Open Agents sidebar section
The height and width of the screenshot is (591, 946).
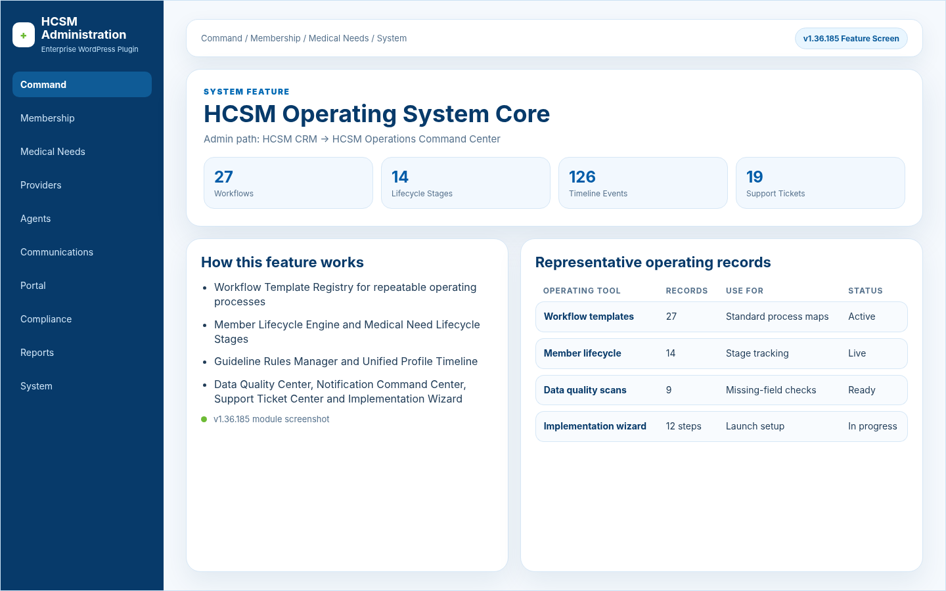(x=82, y=219)
